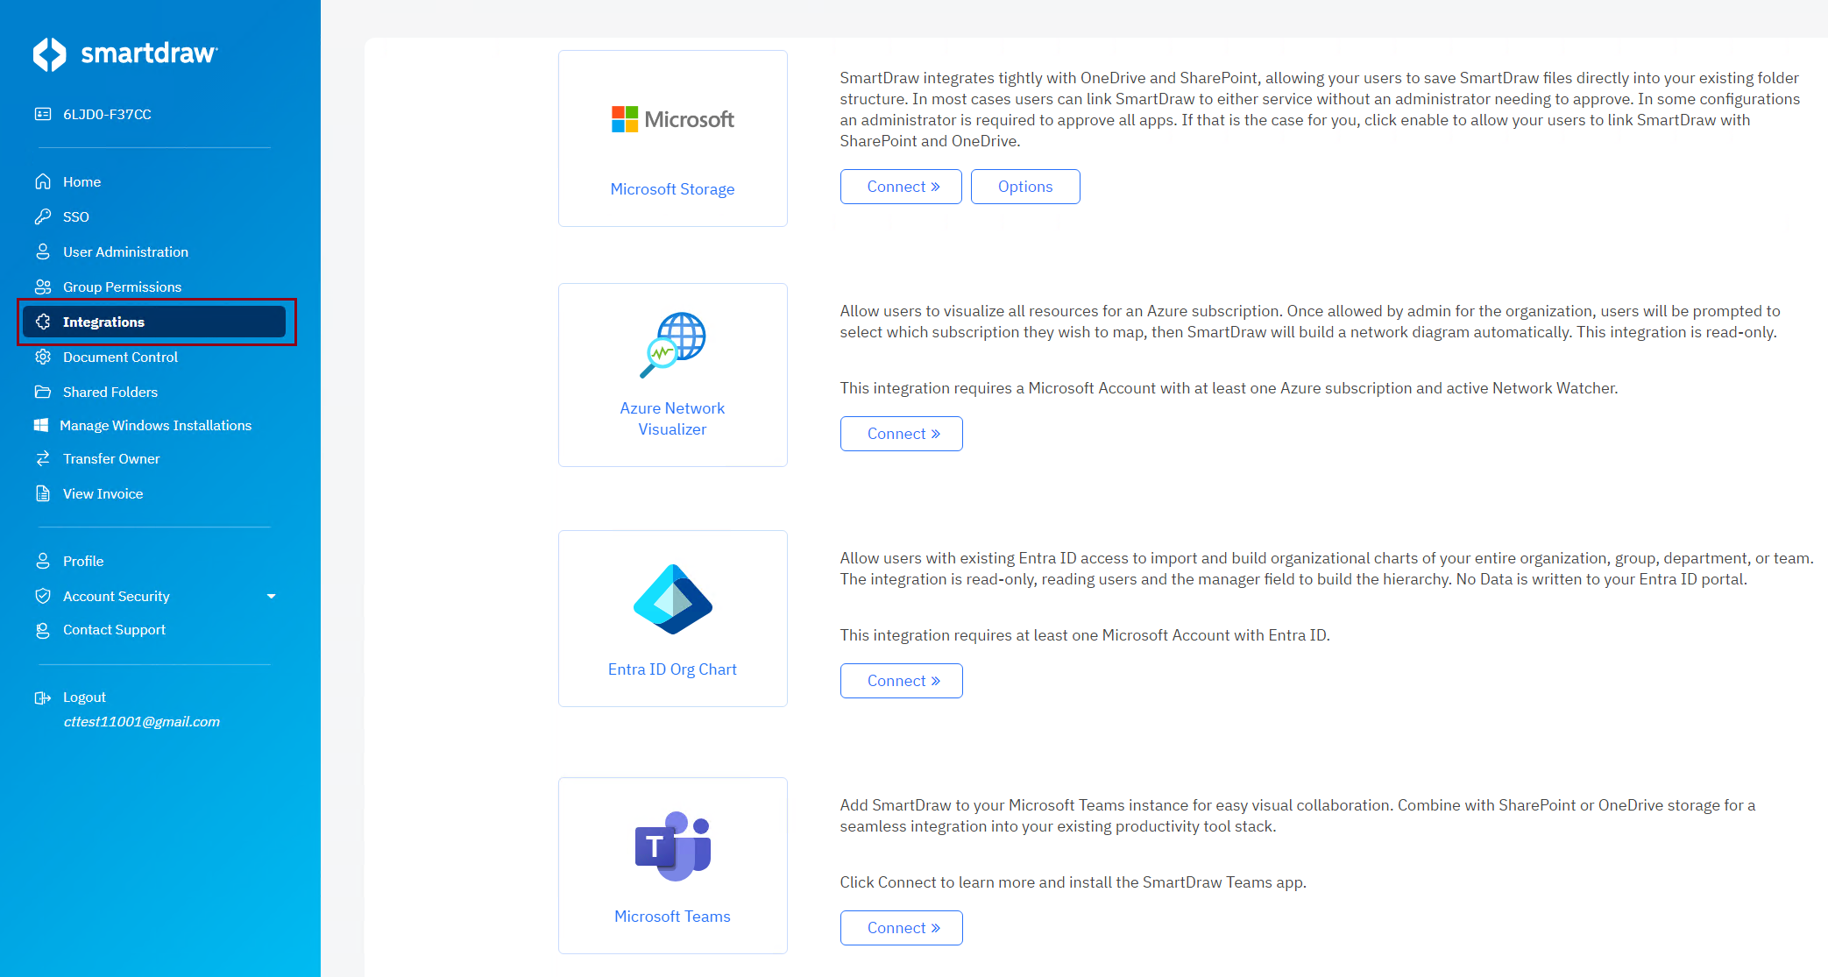Viewport: 1828px width, 977px height.
Task: Click the Account Security shield icon
Action: [42, 596]
